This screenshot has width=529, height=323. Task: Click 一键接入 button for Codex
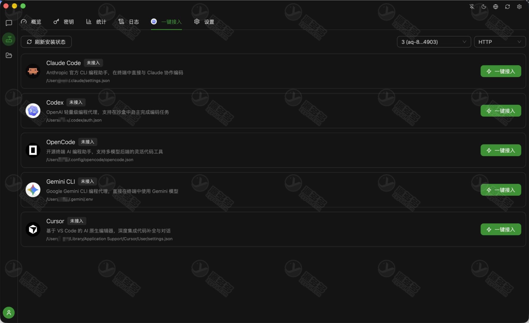[x=501, y=111]
